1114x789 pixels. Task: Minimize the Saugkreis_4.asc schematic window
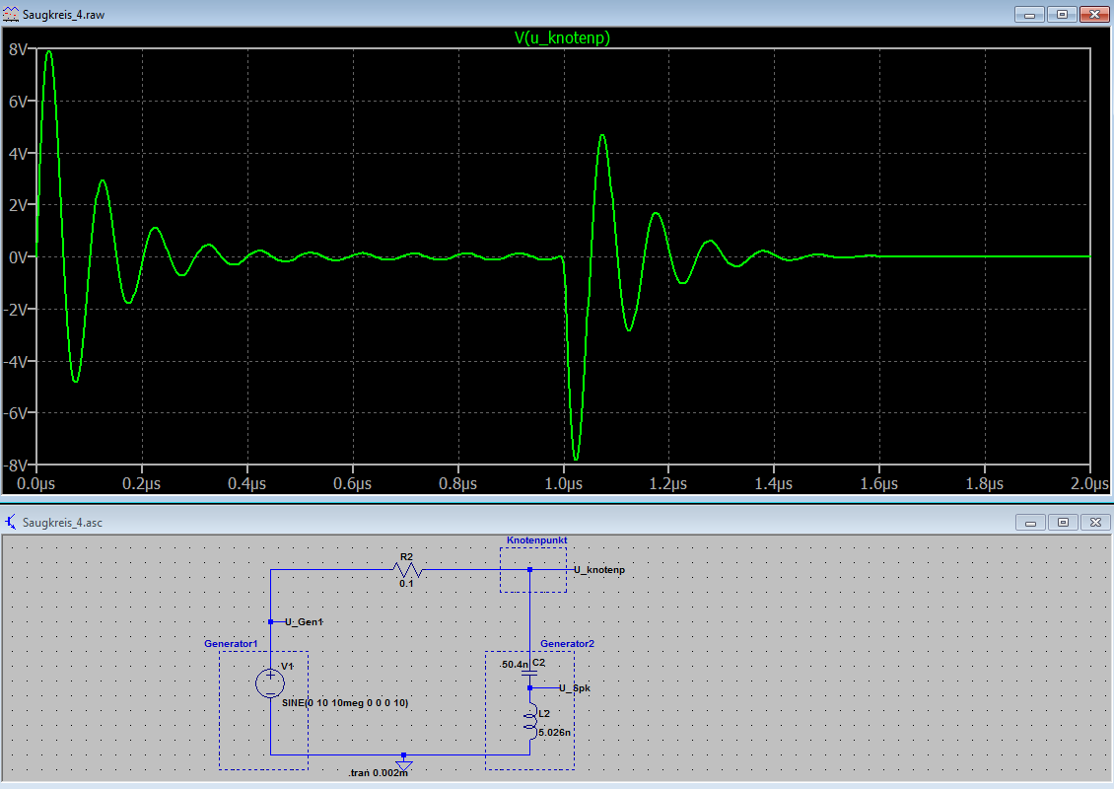pyautogui.click(x=1033, y=523)
